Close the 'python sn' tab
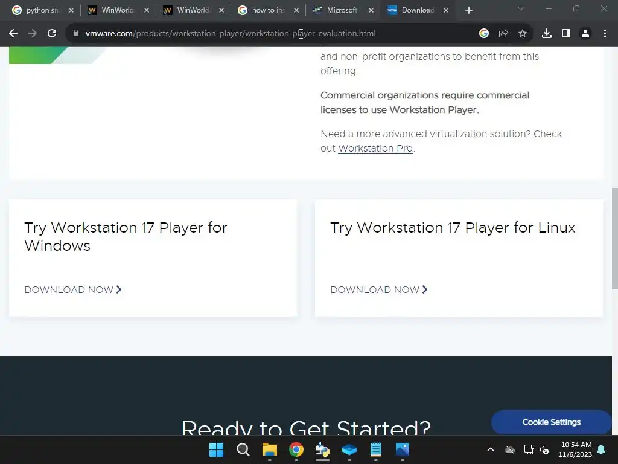618x464 pixels. tap(71, 11)
